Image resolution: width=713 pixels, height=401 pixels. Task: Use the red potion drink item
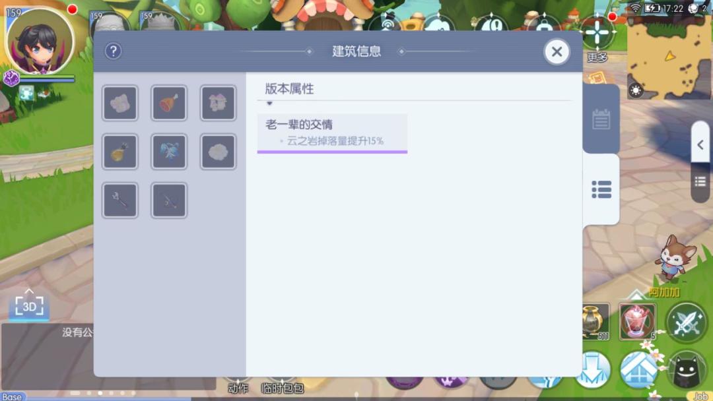coord(638,321)
